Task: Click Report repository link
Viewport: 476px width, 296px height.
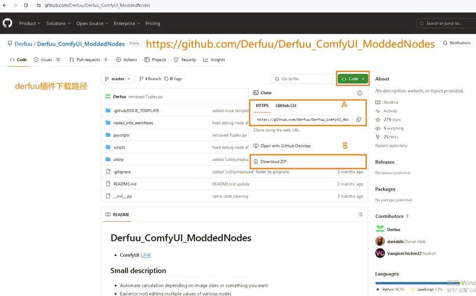Action: point(391,146)
